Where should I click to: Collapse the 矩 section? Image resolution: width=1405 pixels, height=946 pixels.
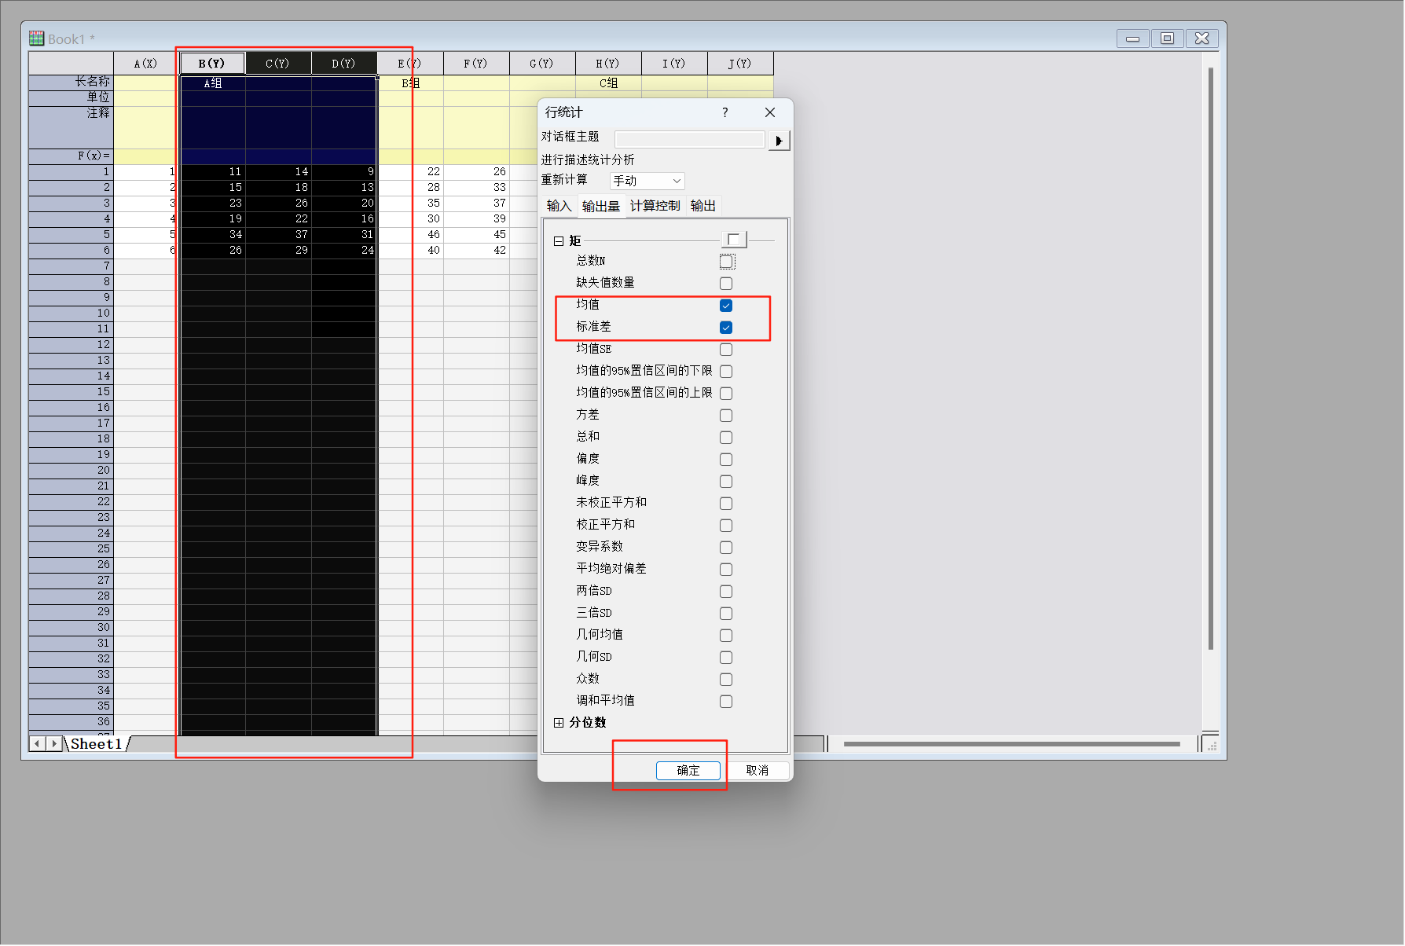(x=559, y=241)
